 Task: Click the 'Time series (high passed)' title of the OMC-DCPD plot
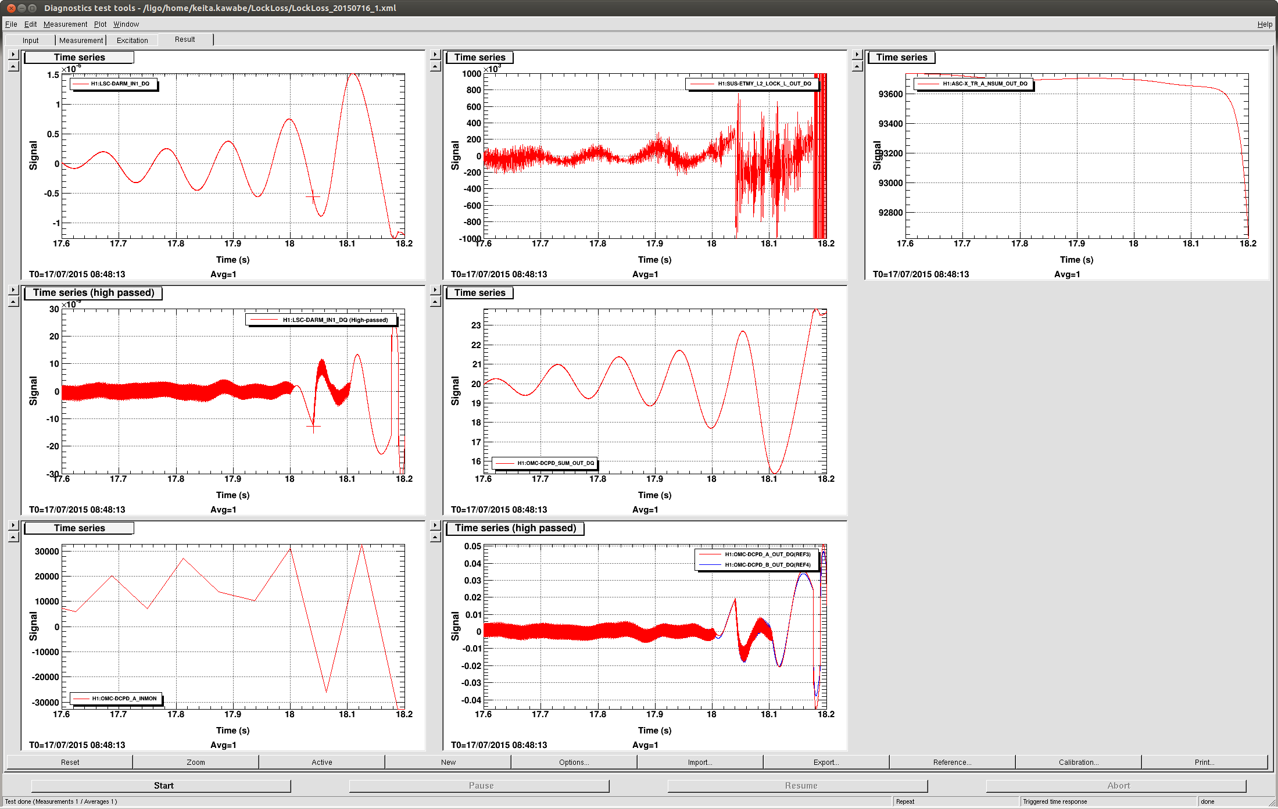(x=516, y=528)
